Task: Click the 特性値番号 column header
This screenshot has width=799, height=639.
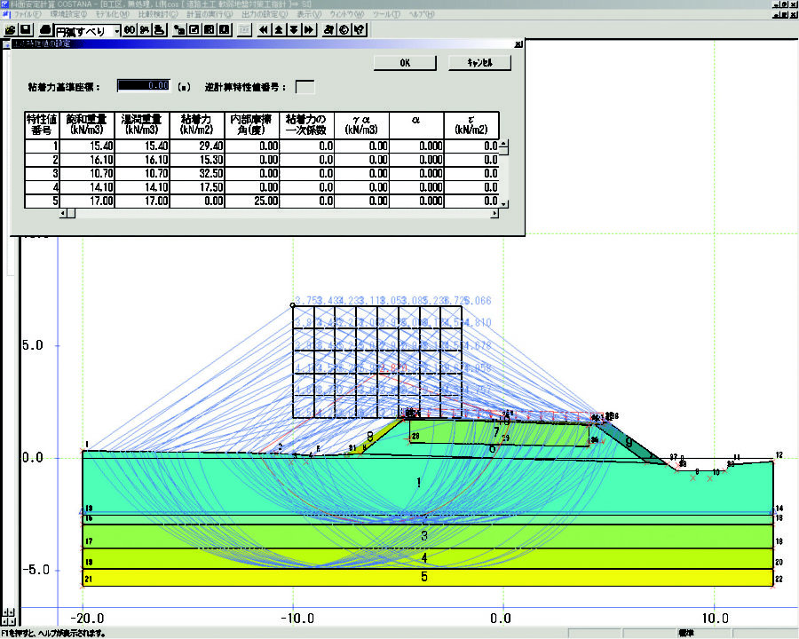Action: 43,125
